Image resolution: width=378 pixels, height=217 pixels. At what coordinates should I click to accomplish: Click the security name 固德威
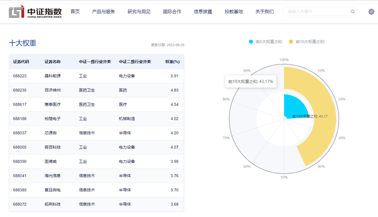coord(51,161)
